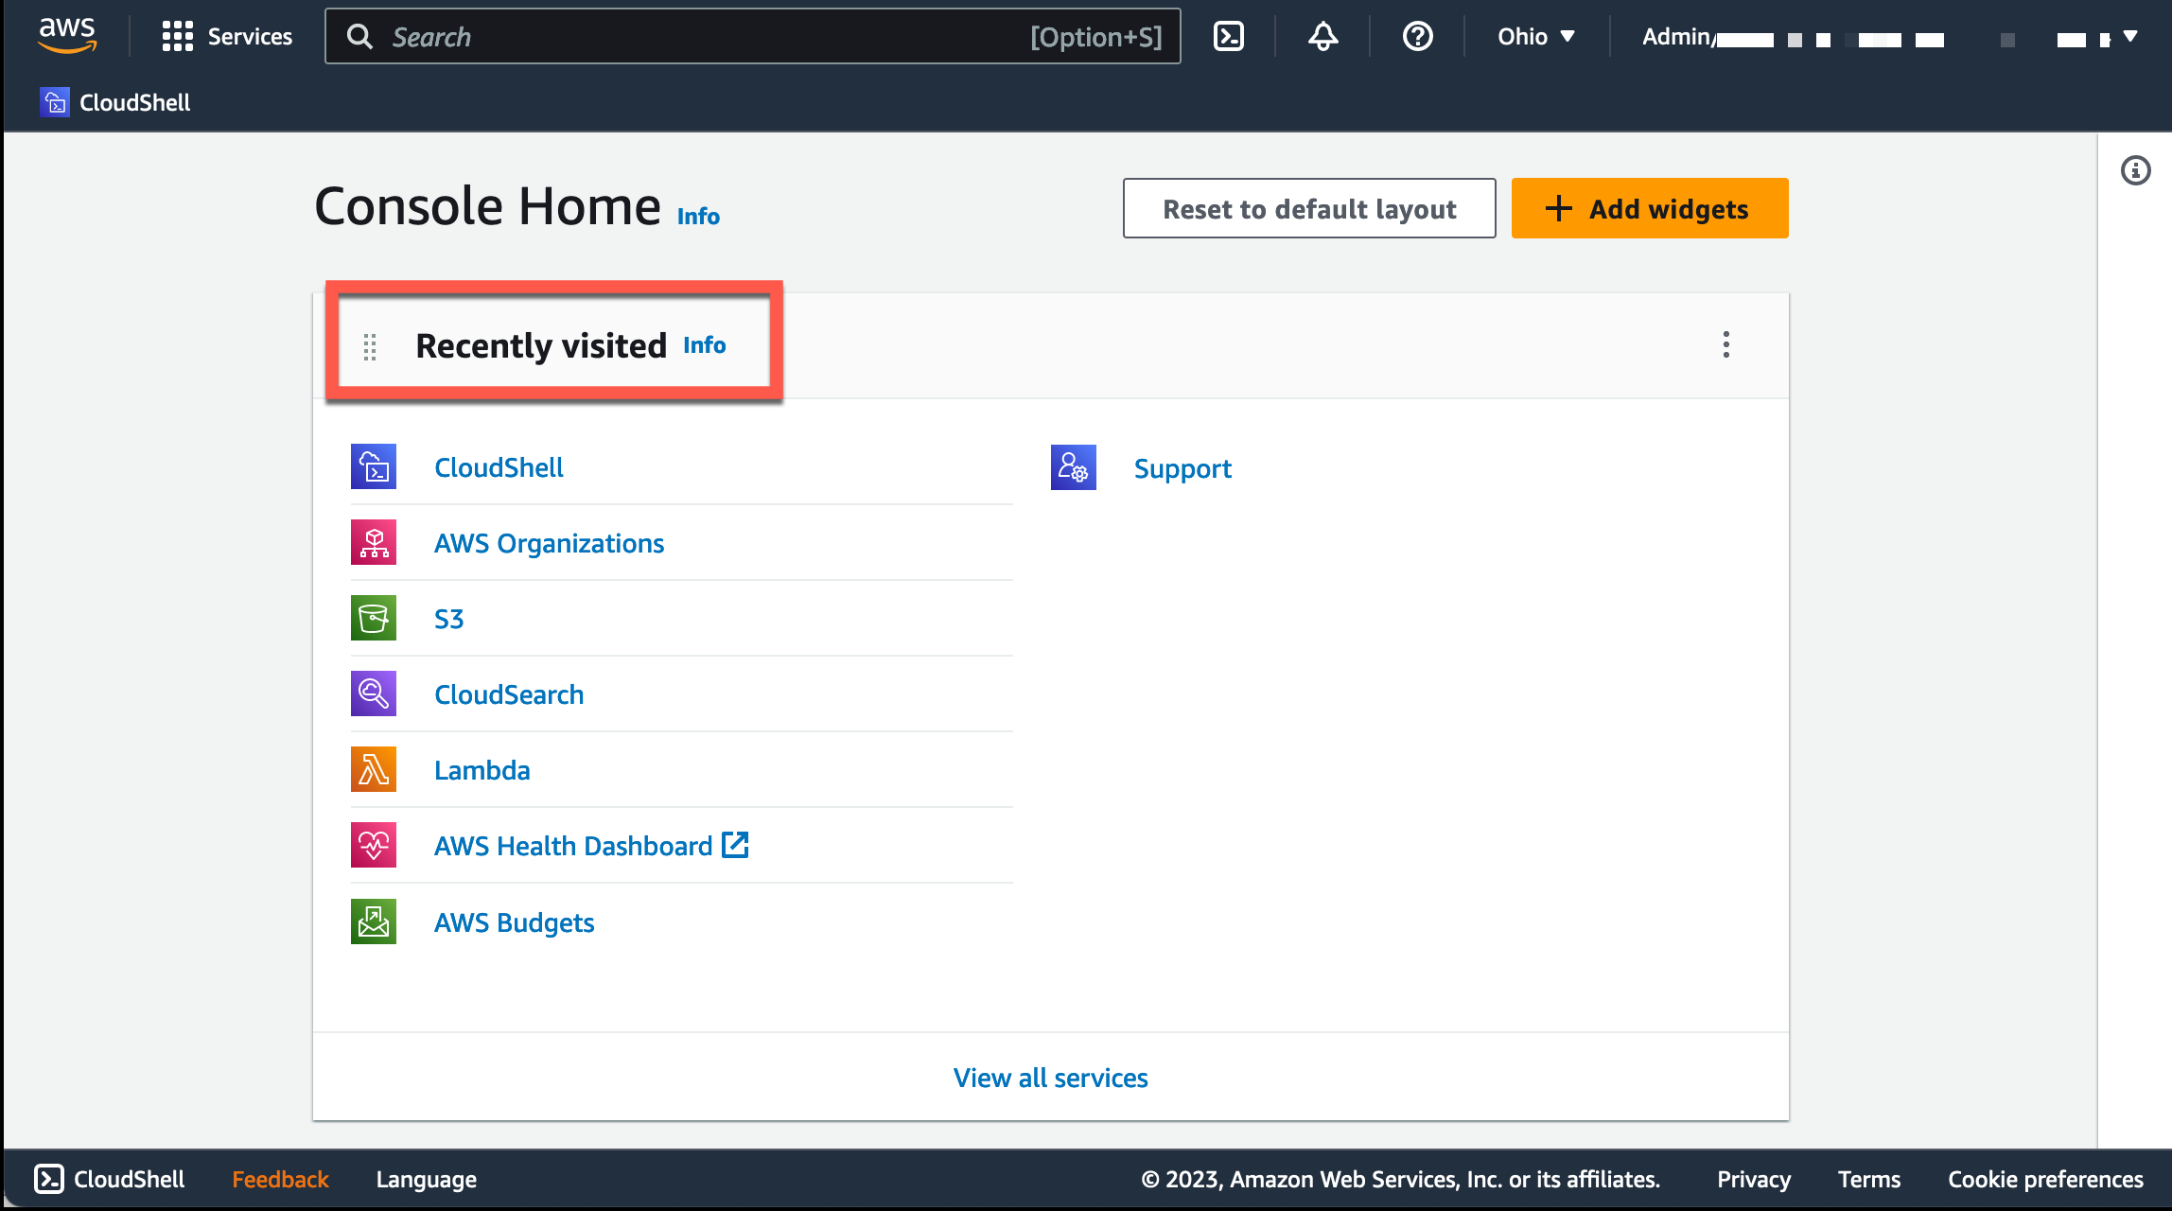This screenshot has height=1211, width=2172.
Task: Click the Ohio region dropdown
Action: coord(1534,37)
